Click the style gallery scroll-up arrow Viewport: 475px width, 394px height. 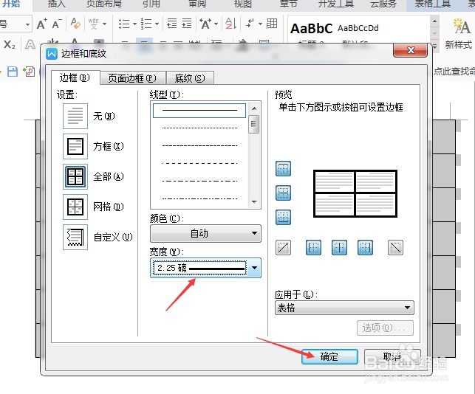(x=434, y=21)
